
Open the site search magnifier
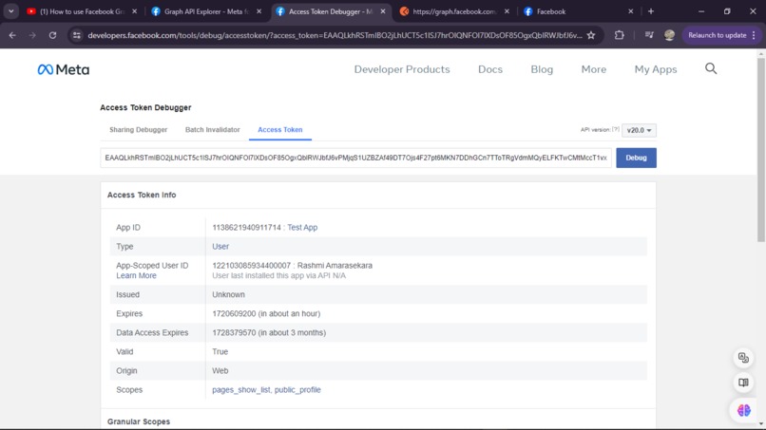(711, 69)
